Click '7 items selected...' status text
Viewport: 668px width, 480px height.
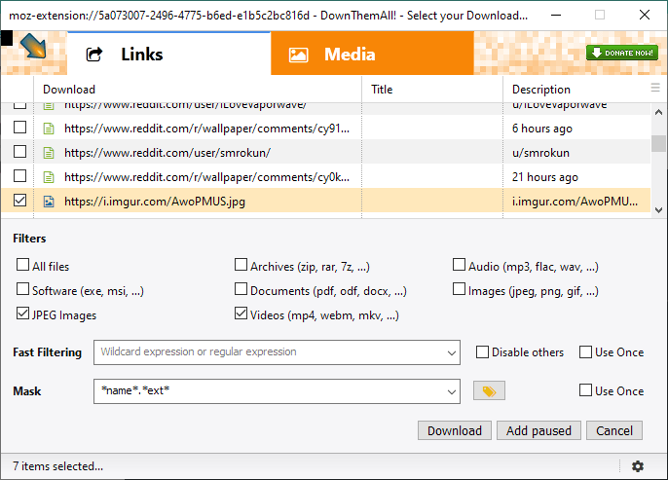pyautogui.click(x=58, y=466)
